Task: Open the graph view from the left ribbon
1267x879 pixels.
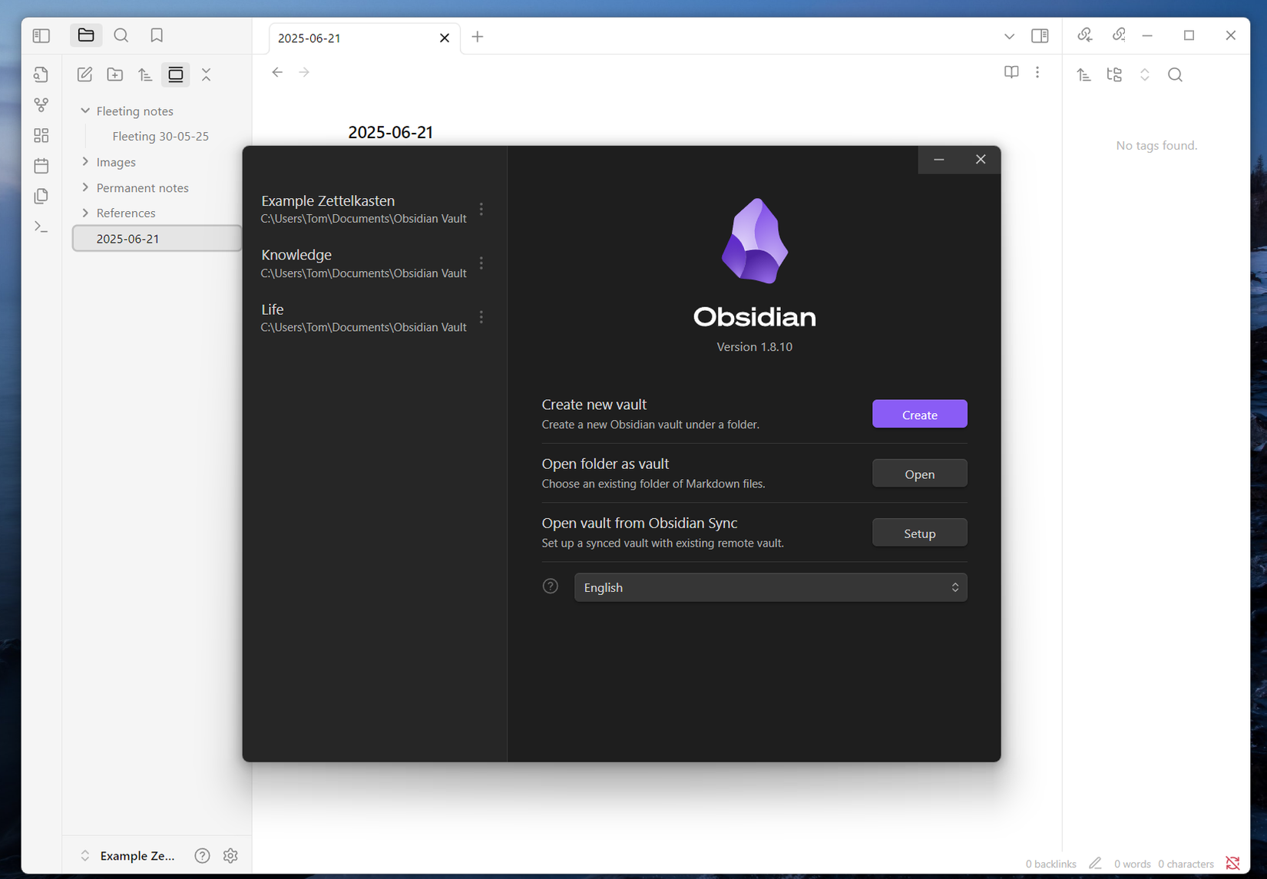Action: [x=41, y=105]
